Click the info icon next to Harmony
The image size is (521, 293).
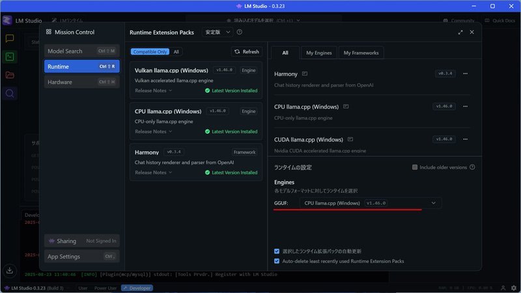pyautogui.click(x=305, y=74)
